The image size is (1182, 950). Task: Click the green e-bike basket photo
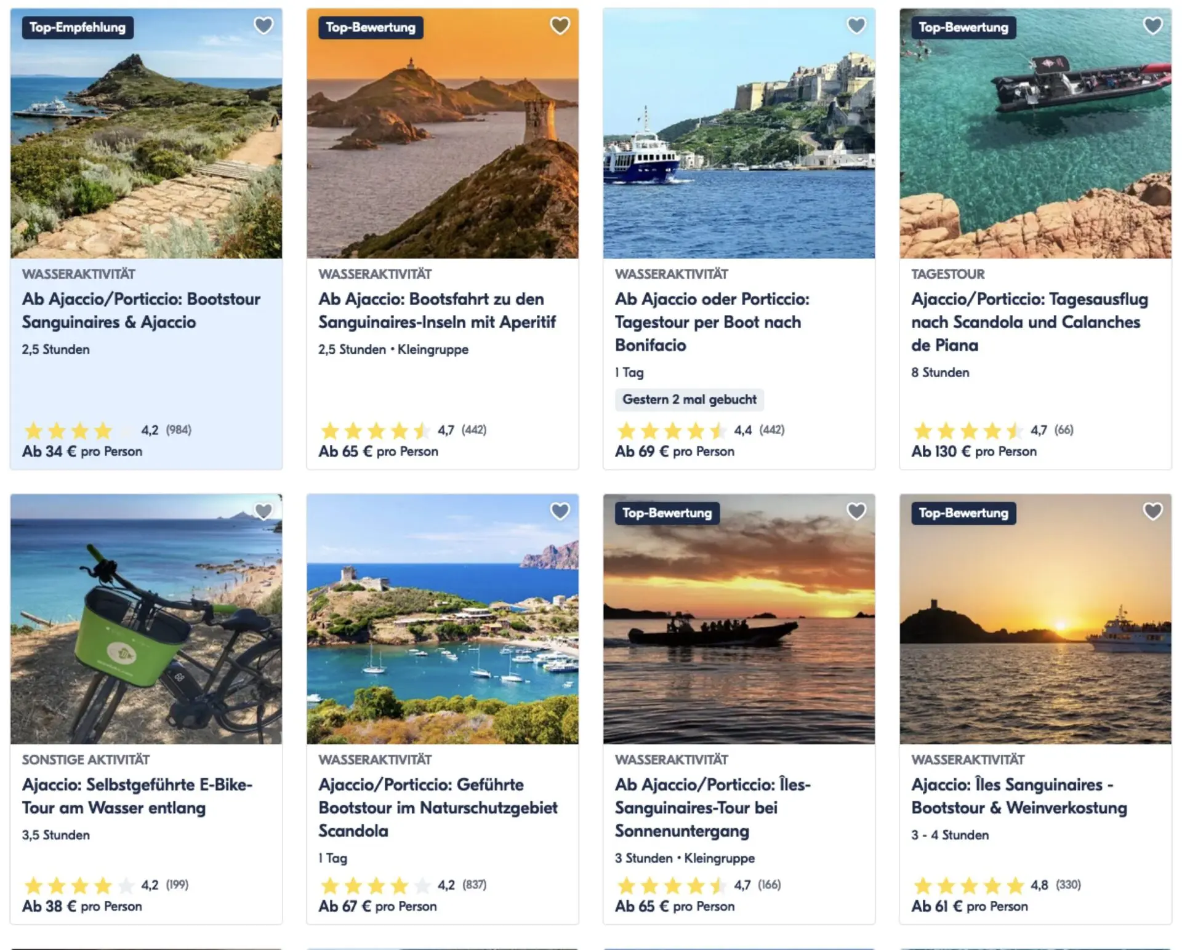(x=147, y=619)
